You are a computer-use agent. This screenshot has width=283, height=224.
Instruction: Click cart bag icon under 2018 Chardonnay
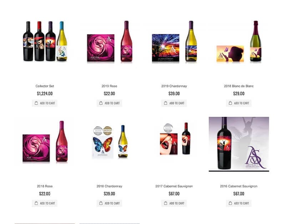tap(101, 203)
